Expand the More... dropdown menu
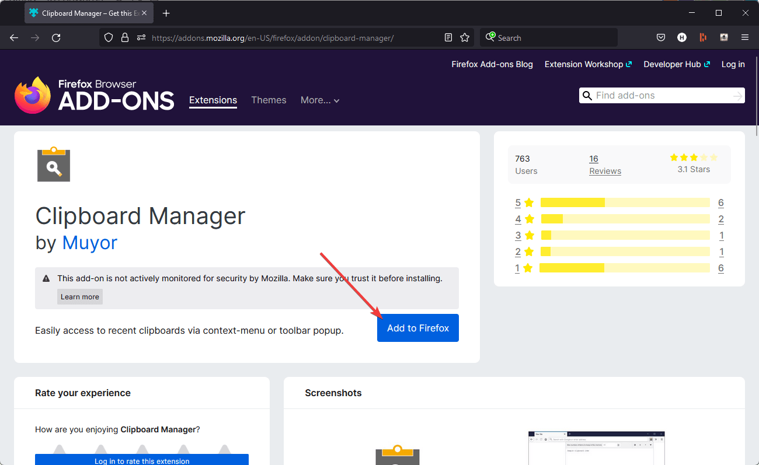 pos(320,100)
